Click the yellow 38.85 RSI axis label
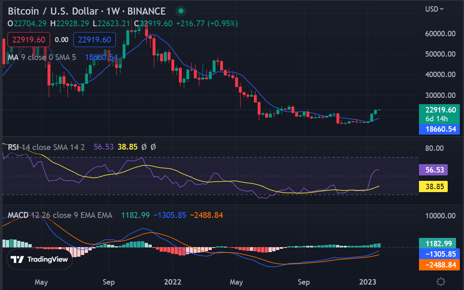This screenshot has height=290, width=464. point(434,187)
